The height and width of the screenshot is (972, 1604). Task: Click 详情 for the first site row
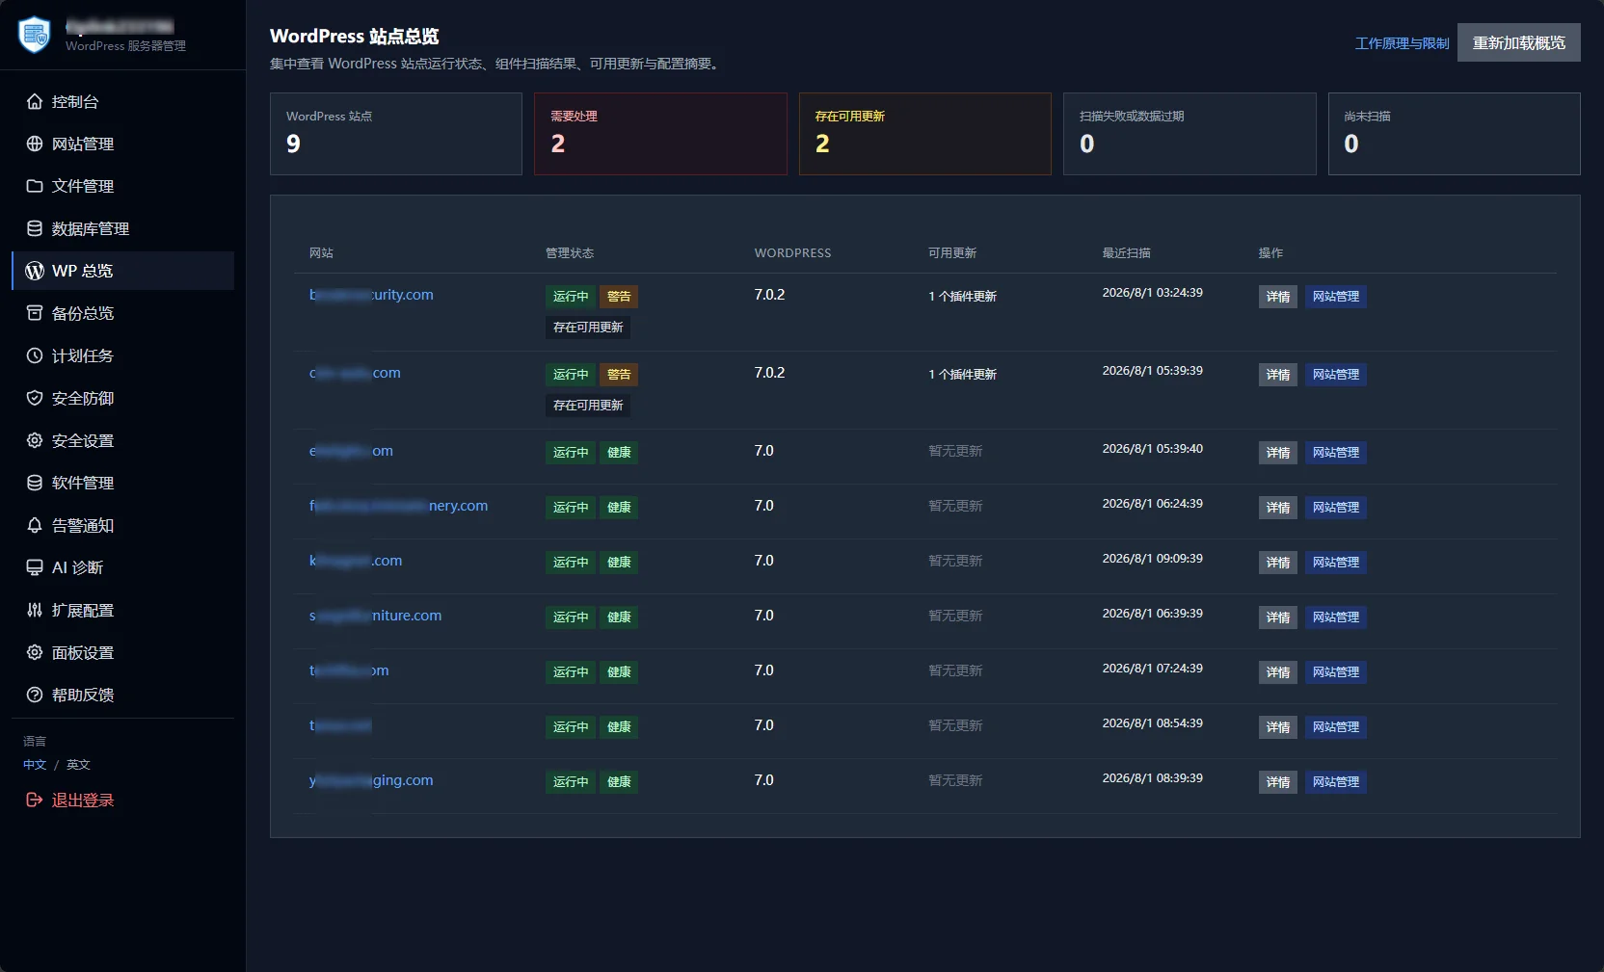point(1277,297)
